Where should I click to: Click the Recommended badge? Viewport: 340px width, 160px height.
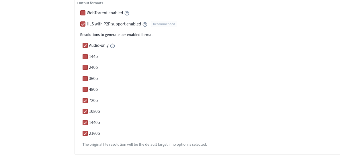coord(164,24)
